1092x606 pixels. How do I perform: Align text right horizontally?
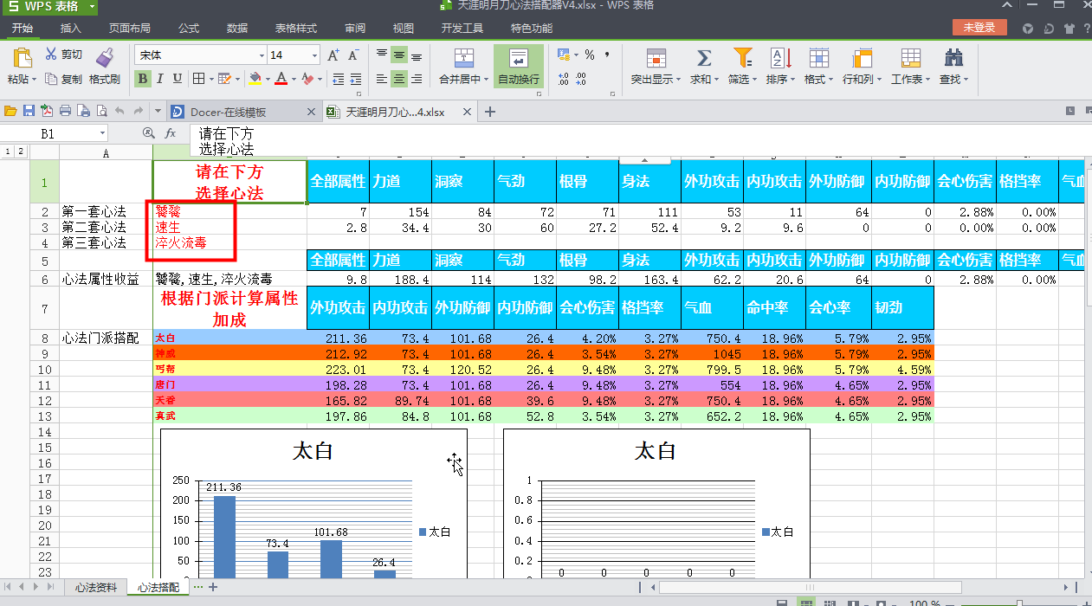click(417, 79)
